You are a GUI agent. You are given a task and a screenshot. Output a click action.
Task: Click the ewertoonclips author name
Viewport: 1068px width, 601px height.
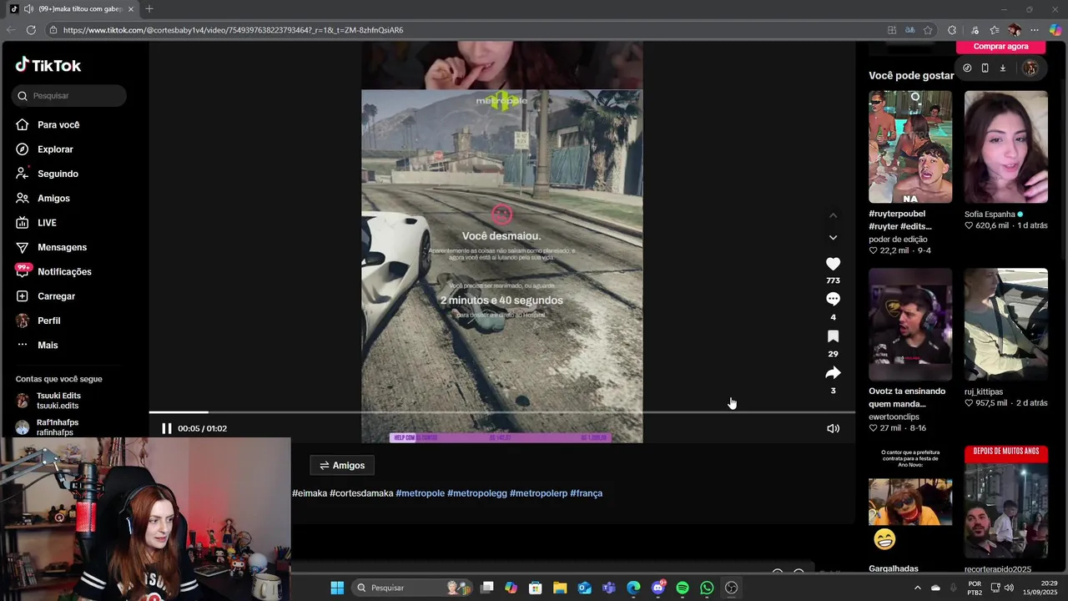(894, 417)
